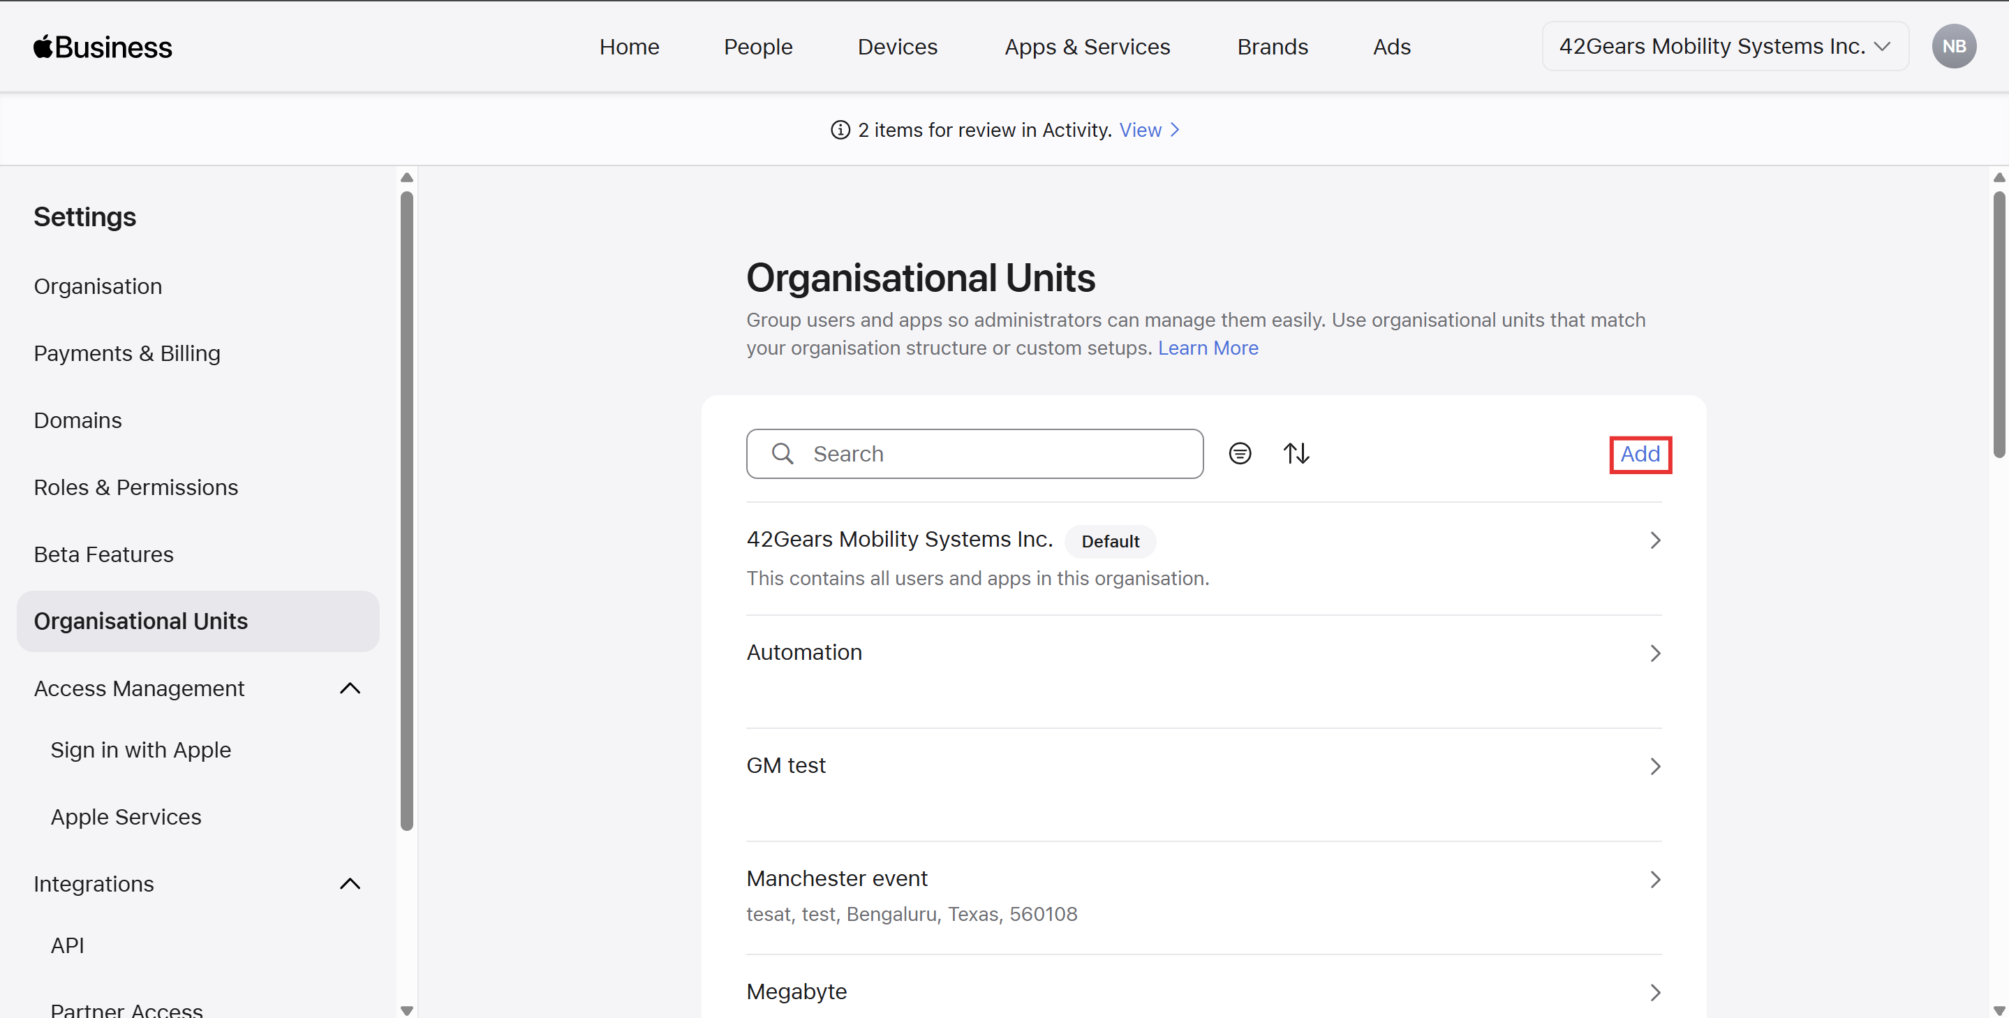Screen dimensions: 2009x1018
Task: Go to the People tab
Action: (x=757, y=47)
